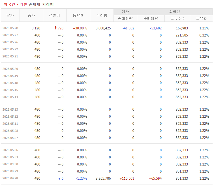Viewport: 214px width, 187px height.
Task: Select the date 2026.05.27
Action: (x=10, y=35)
